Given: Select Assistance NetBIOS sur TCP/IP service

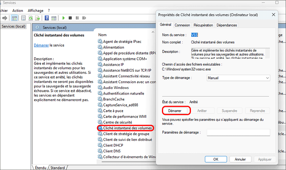Looking at the screenshot, I should 127,70.
